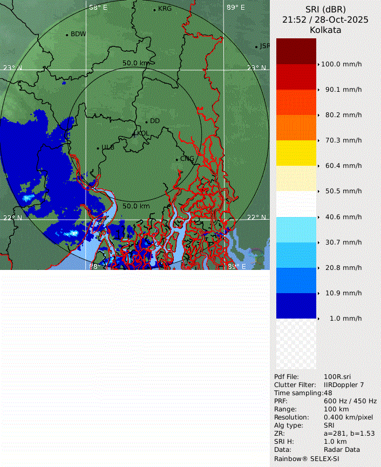Select the yellow 60.4 mm/h legend color
Viewport: 381px width, 467px height.
coord(296,153)
